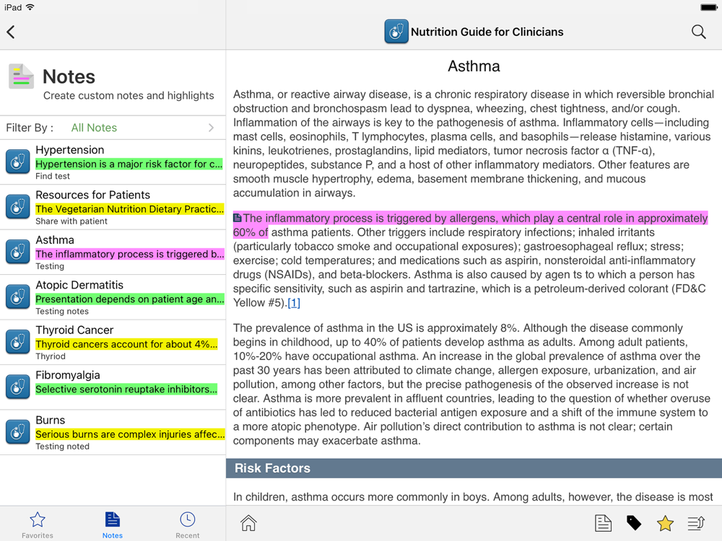Tap the Wi-Fi icon in status bar
The width and height of the screenshot is (722, 541).
coord(30,7)
